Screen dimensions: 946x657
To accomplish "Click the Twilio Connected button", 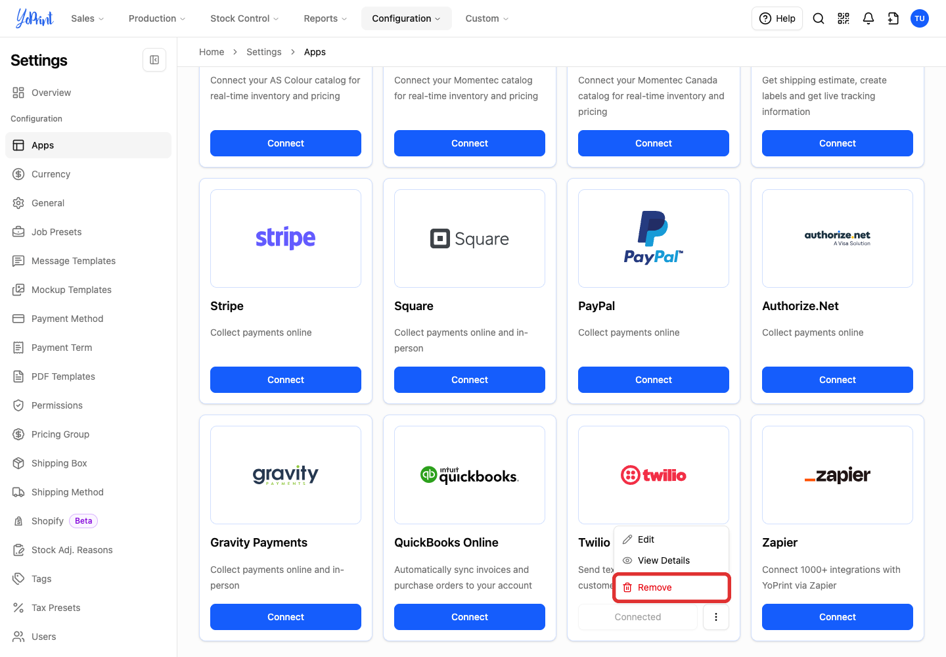I will coord(638,617).
